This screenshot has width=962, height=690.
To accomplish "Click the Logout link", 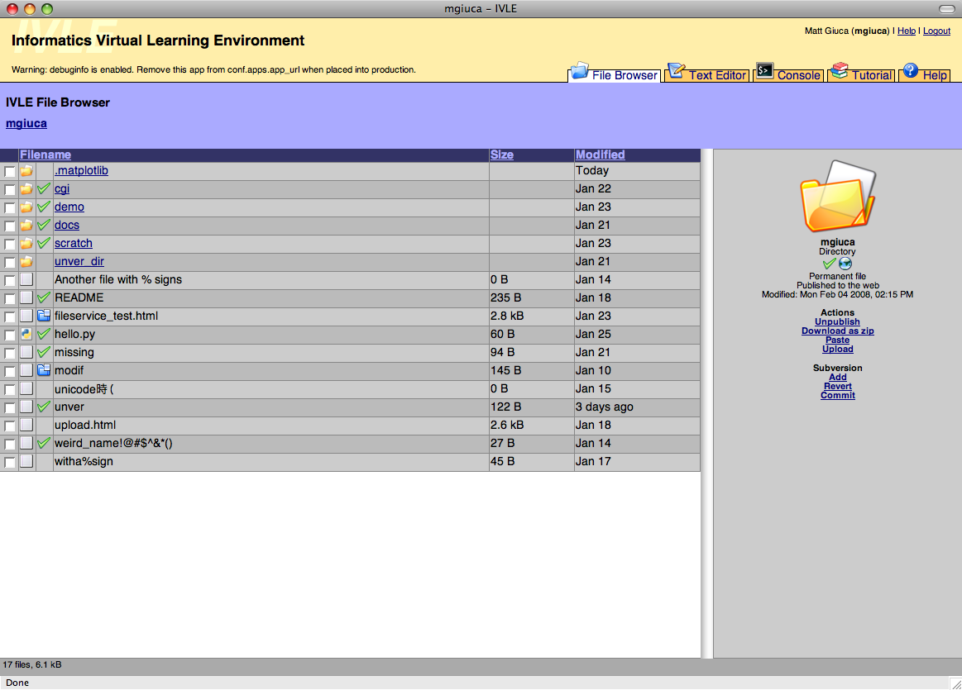I will (x=937, y=31).
